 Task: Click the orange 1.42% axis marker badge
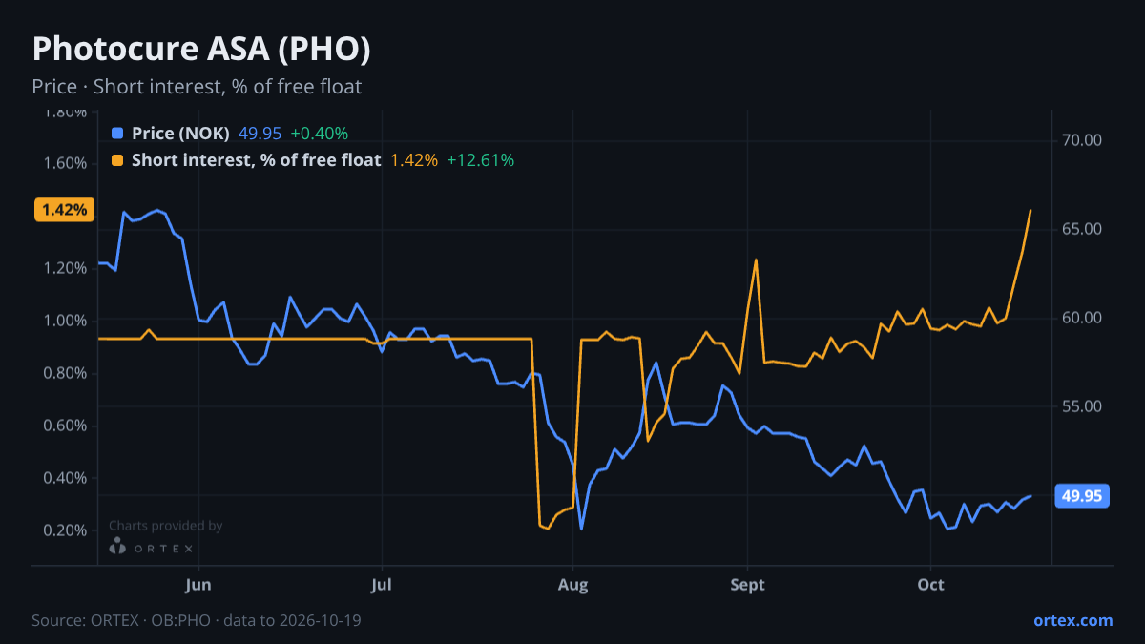pos(64,210)
